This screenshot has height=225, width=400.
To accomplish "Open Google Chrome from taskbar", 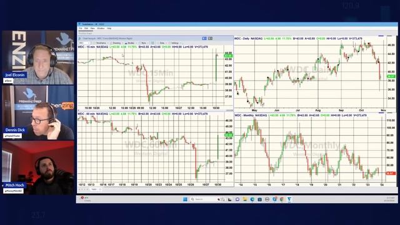I will [282, 199].
